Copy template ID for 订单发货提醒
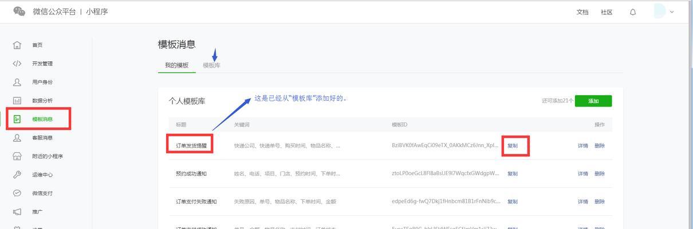Viewport: 693px width, 229px height. [513, 146]
